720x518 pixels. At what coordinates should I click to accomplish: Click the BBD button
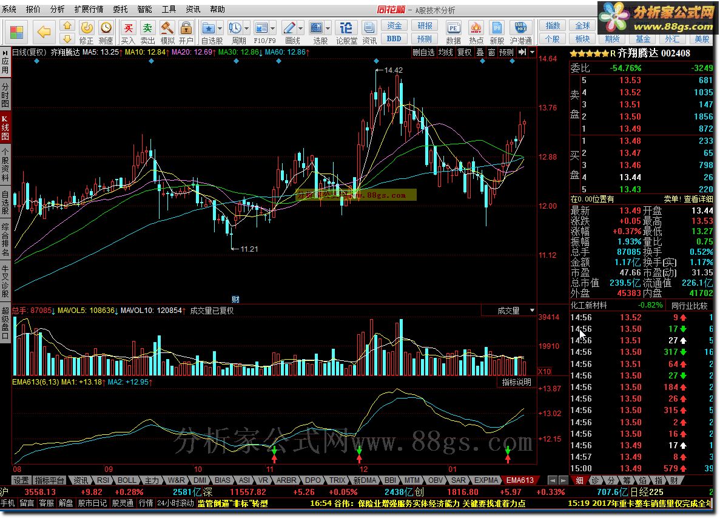coord(394,39)
